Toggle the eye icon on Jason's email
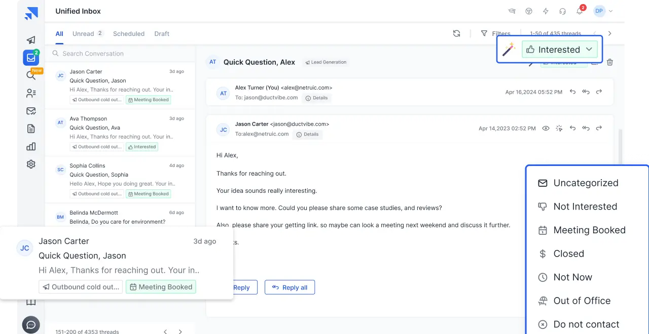Viewport: 649px width, 334px height. pyautogui.click(x=546, y=129)
